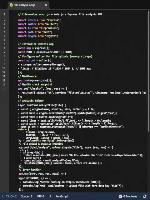Click the comment '// Error handler'

click(30, 170)
